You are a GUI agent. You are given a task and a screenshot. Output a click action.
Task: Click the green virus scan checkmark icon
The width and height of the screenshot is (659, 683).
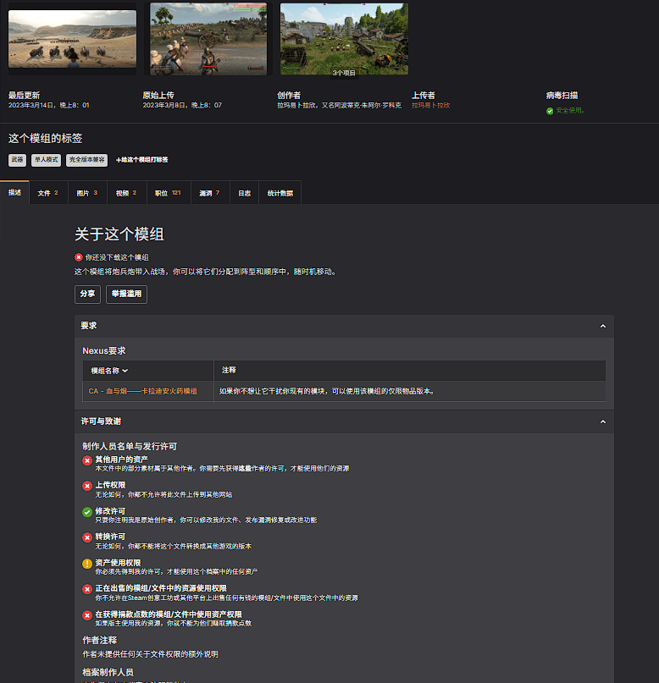click(x=550, y=111)
